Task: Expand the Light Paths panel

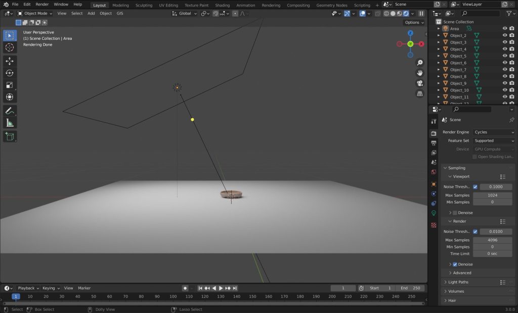Action: (458, 282)
